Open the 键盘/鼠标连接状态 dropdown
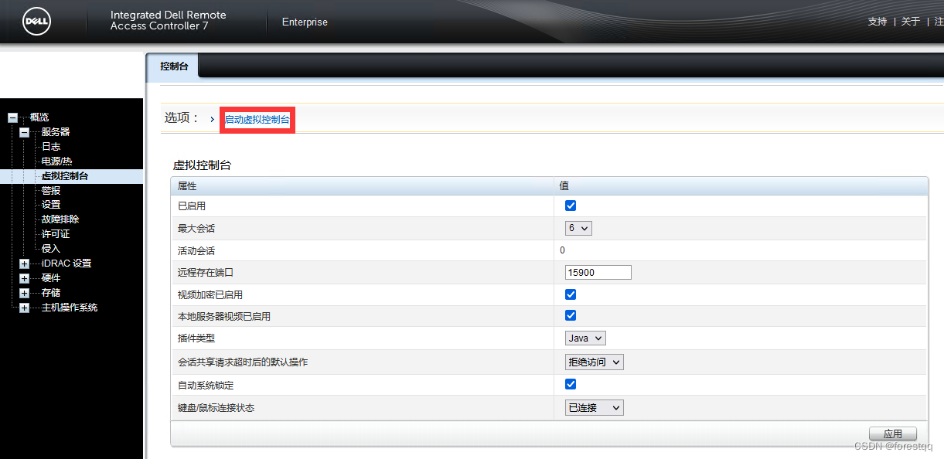944x459 pixels. click(x=594, y=407)
